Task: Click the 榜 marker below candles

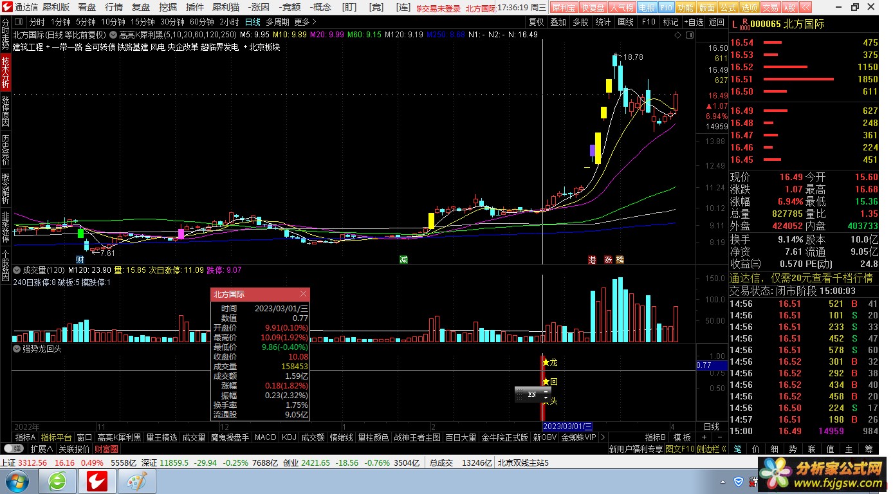Action: coord(620,260)
